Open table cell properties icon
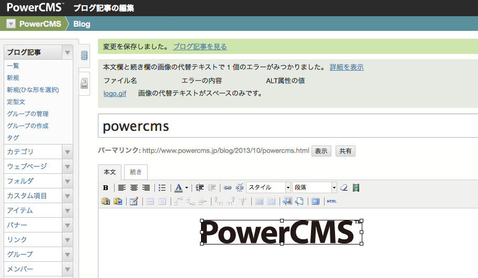This screenshot has height=278, width=478. tap(162, 201)
